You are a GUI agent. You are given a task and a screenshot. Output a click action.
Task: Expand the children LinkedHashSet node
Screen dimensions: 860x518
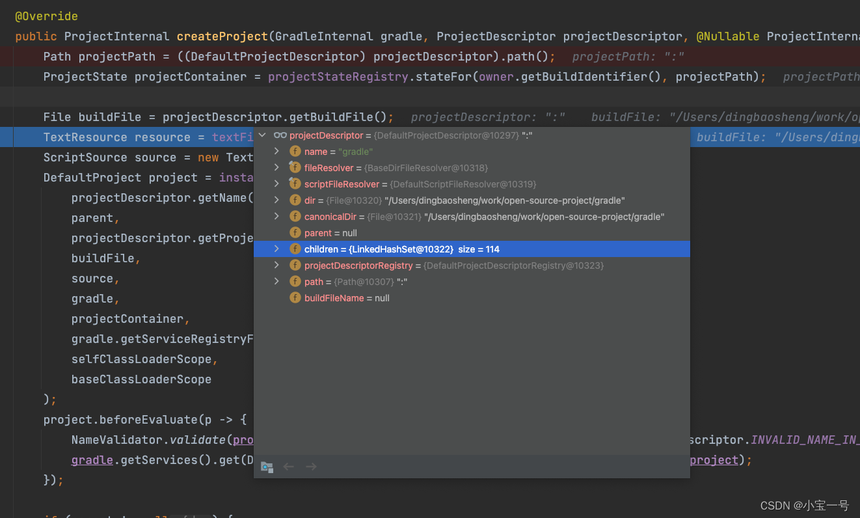pos(276,249)
